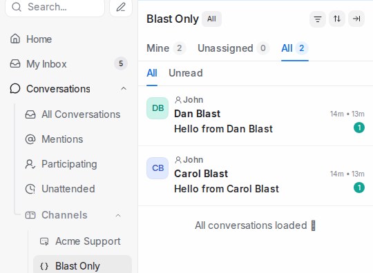Click Dan Blast unread count badge
Image resolution: width=373 pixels, height=273 pixels.
tap(359, 128)
